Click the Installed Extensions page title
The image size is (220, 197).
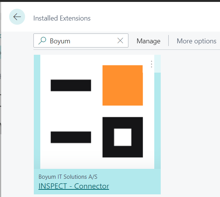62,18
